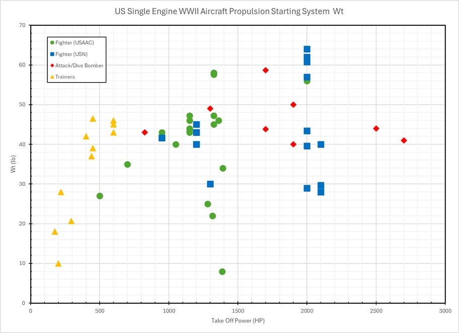Pick the green circle at 500 HP
This screenshot has height=333, width=459.
pyautogui.click(x=100, y=196)
